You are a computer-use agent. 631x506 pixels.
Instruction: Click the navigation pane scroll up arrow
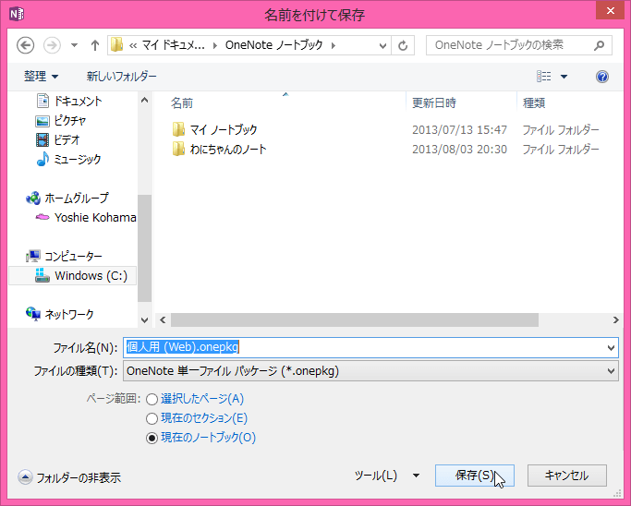pyautogui.click(x=144, y=100)
